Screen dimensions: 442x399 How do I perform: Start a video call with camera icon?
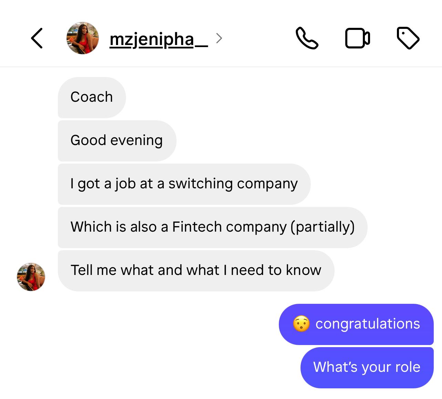coord(357,38)
